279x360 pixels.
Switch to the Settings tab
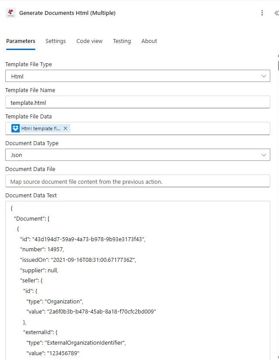(56, 41)
